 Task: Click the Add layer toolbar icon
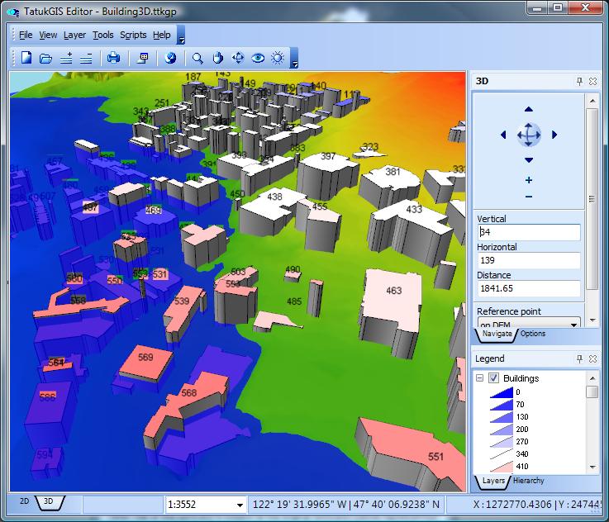[x=67, y=58]
